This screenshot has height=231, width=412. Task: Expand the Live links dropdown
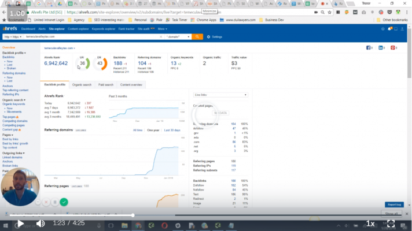pyautogui.click(x=220, y=95)
